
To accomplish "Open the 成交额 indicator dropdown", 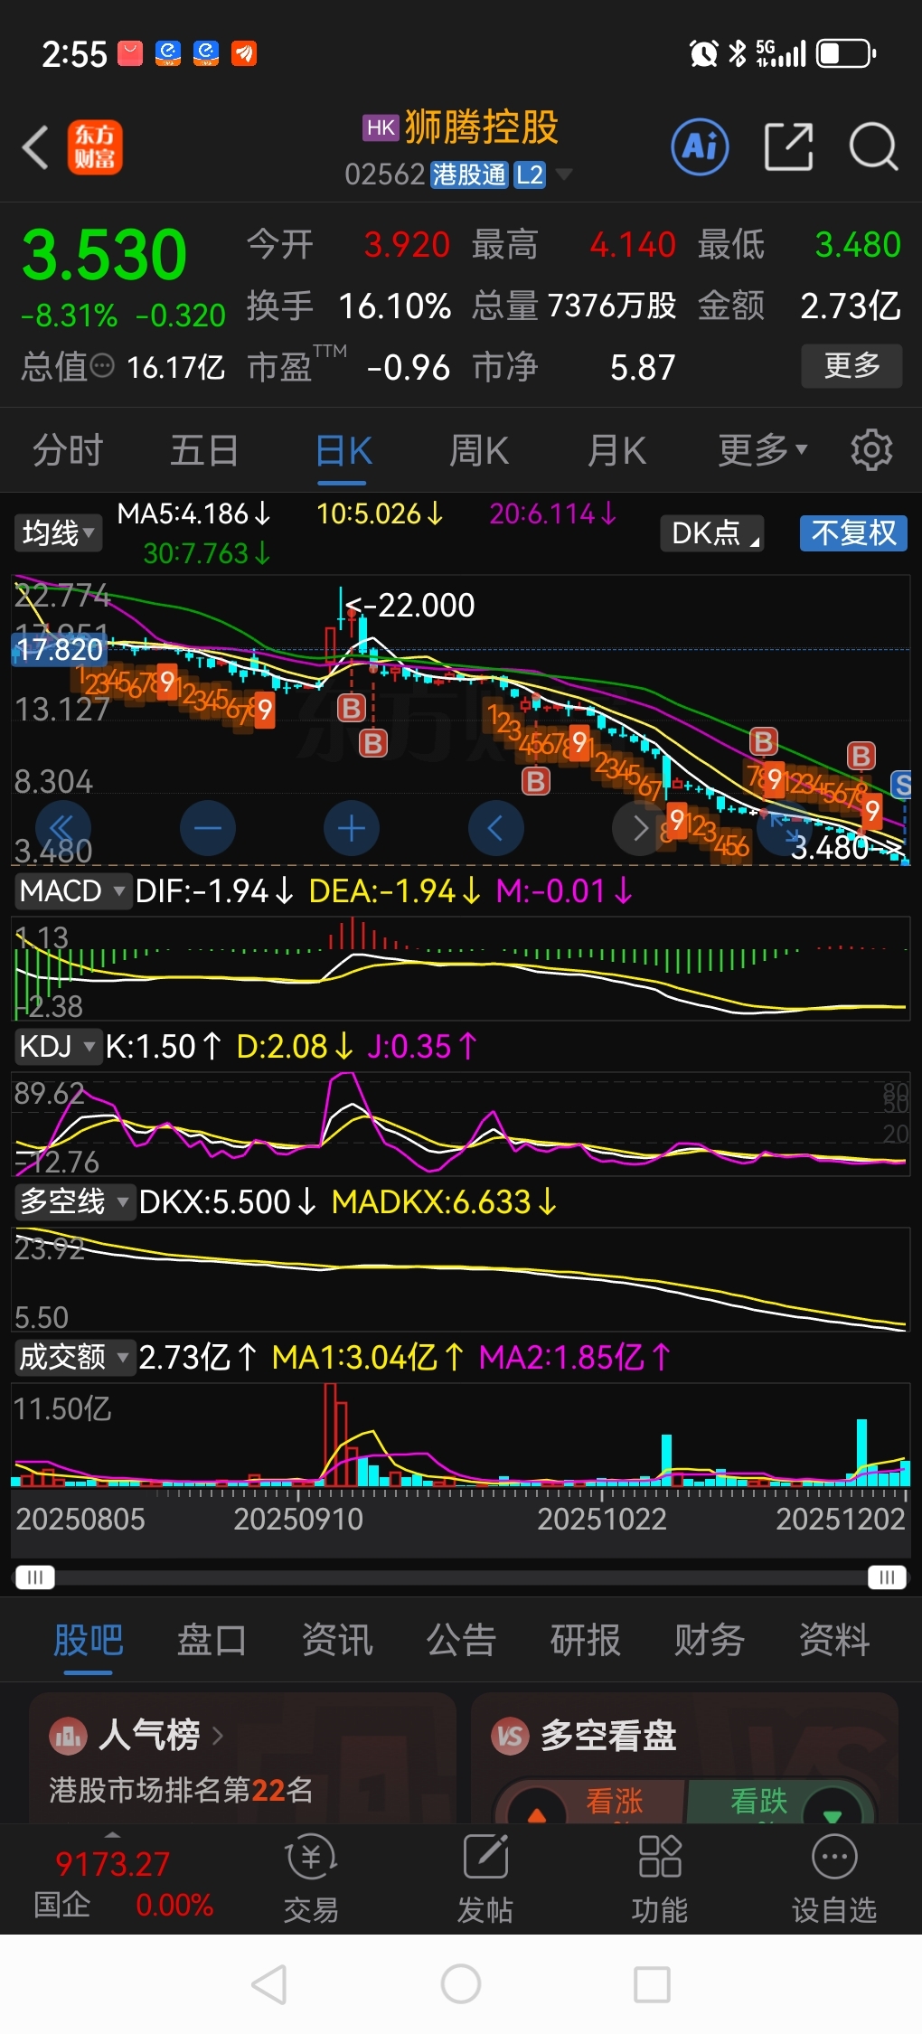I will point(74,1357).
